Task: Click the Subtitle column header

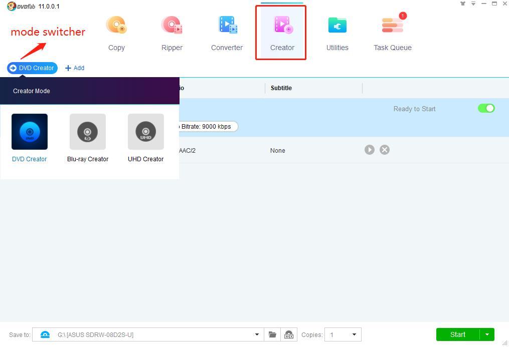Action: tap(281, 88)
